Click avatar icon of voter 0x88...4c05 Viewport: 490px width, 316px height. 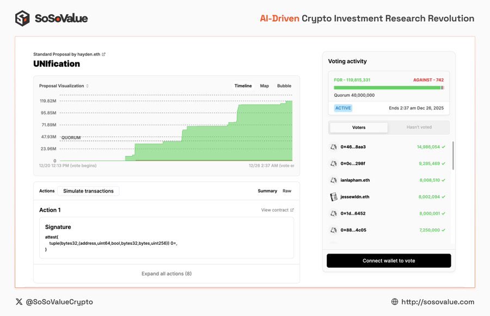[334, 230]
